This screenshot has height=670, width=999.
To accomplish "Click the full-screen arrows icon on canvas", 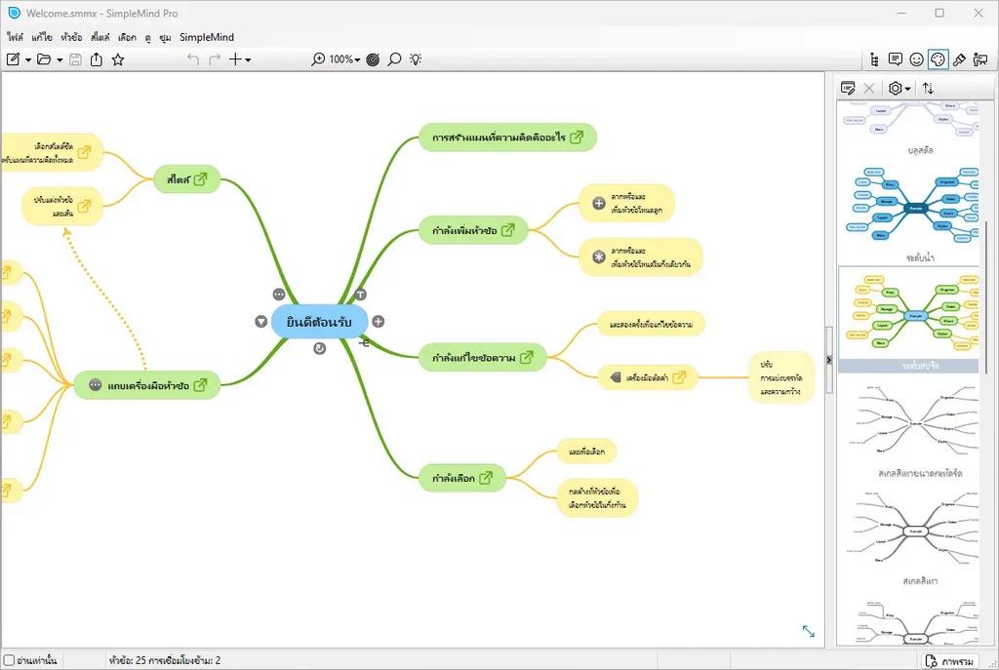I will pyautogui.click(x=809, y=631).
